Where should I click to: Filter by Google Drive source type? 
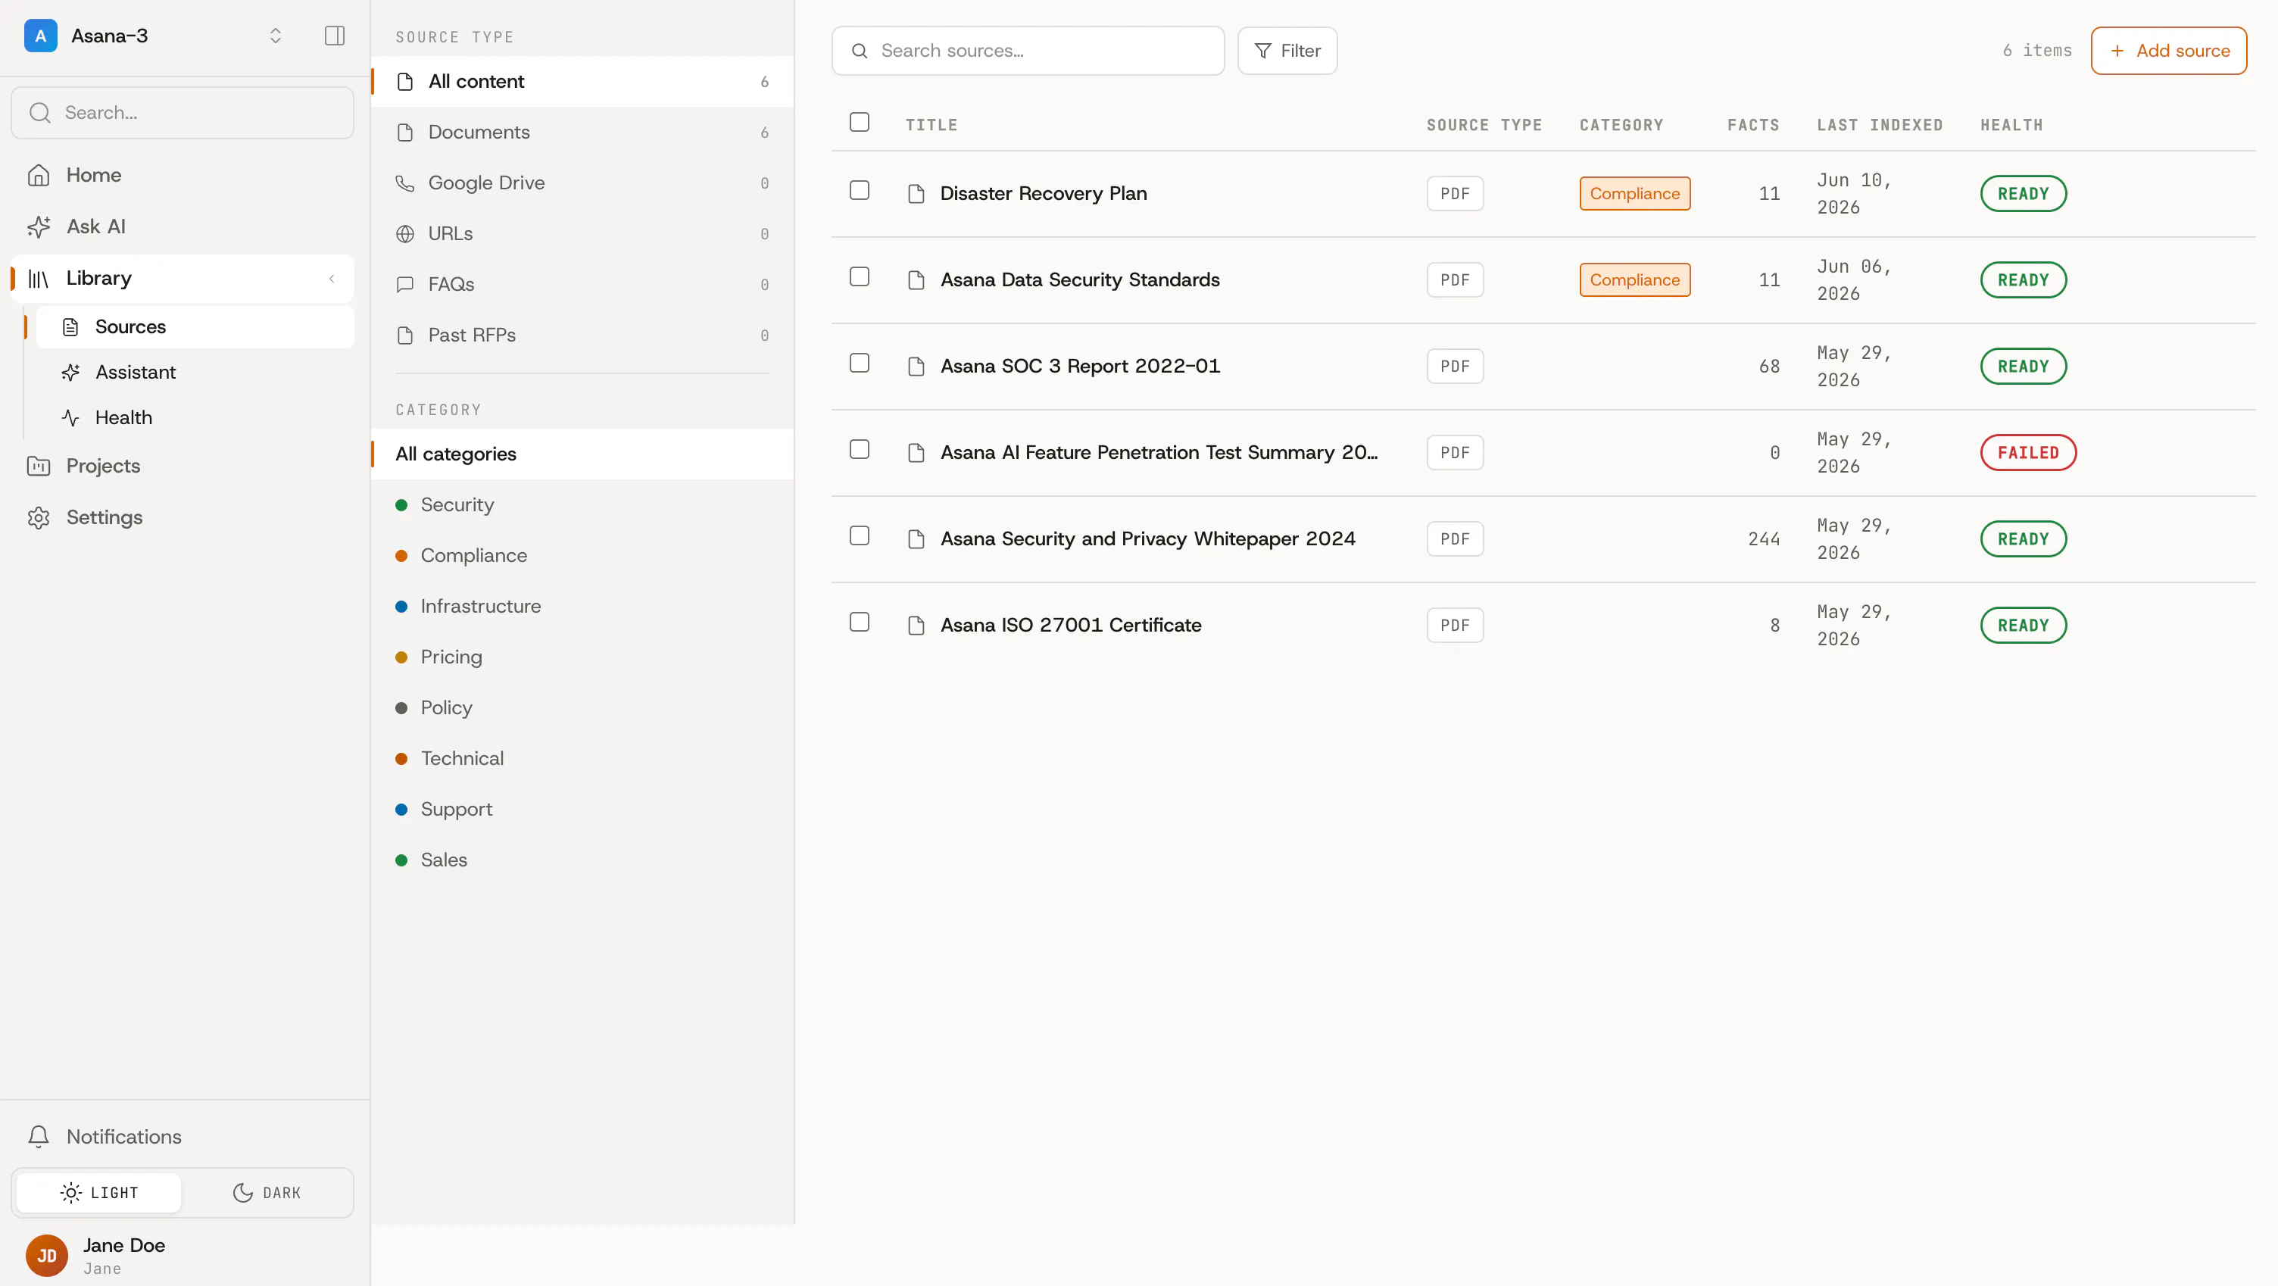(582, 183)
